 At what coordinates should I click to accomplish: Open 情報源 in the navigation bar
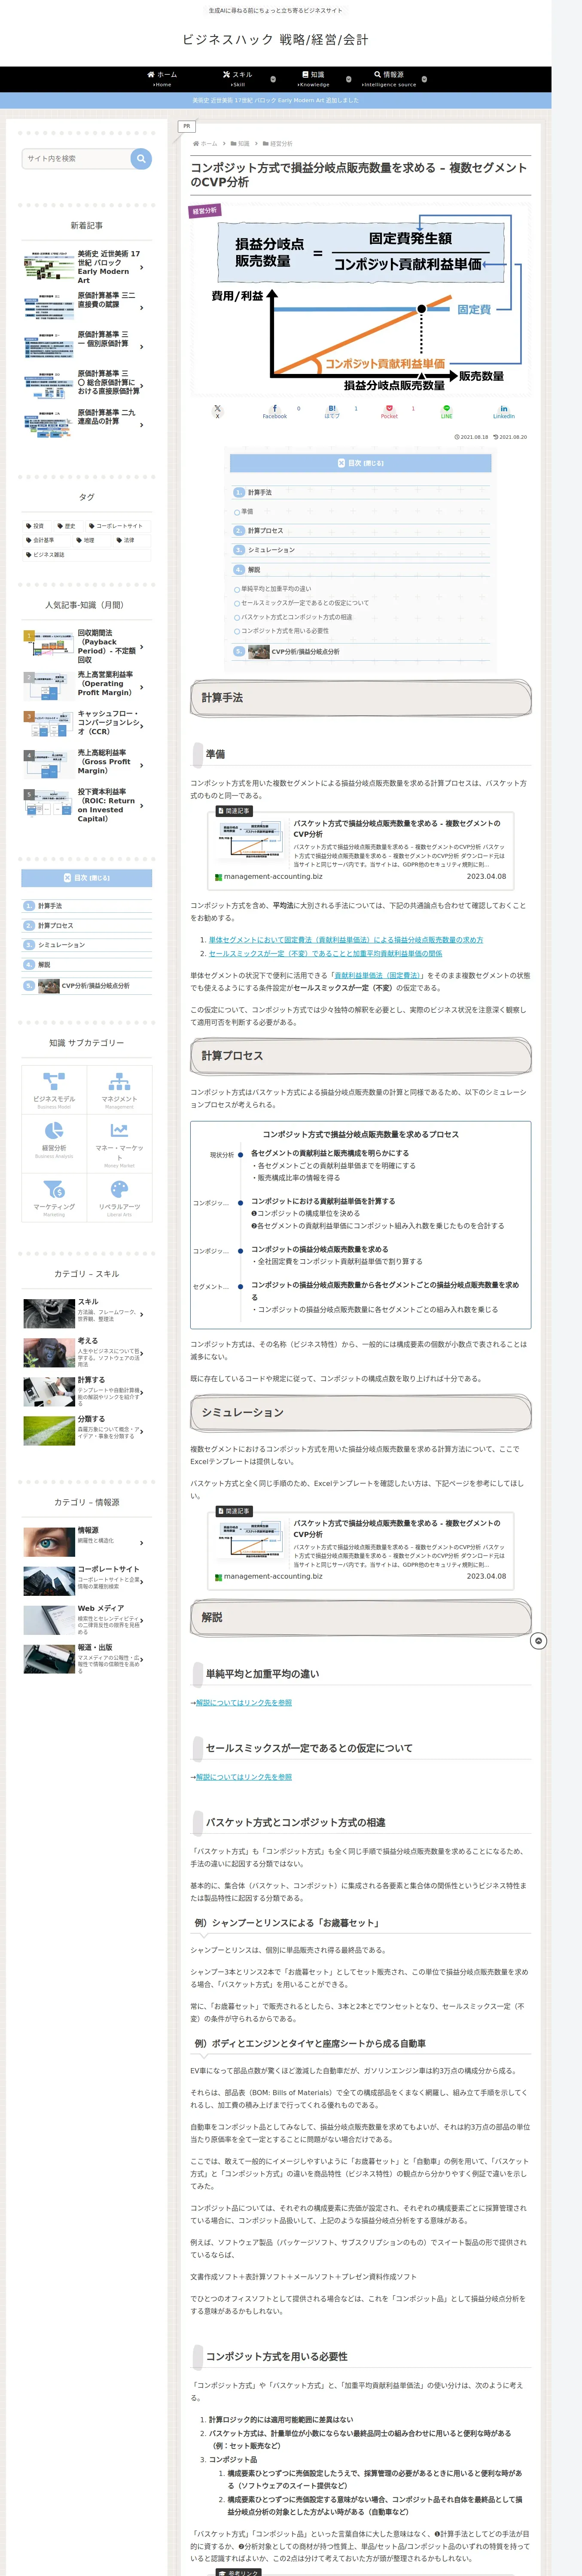(x=389, y=79)
